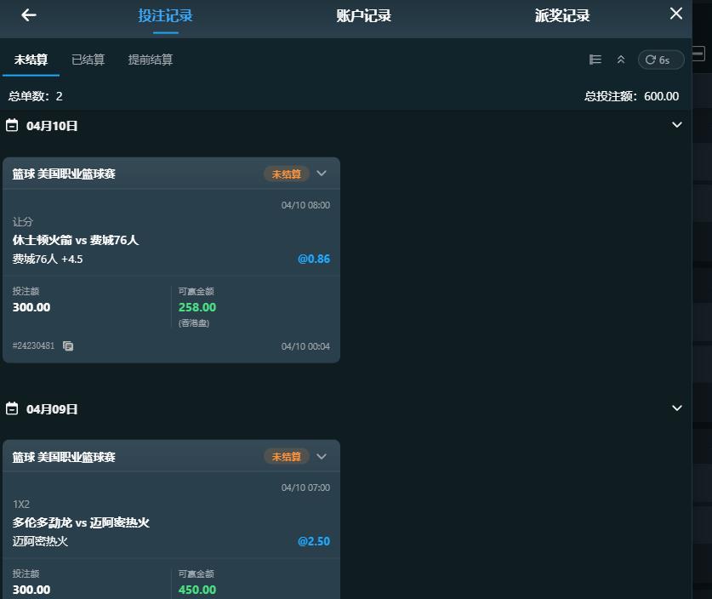
Task: Copy bet order number #24230481
Action: tap(68, 346)
